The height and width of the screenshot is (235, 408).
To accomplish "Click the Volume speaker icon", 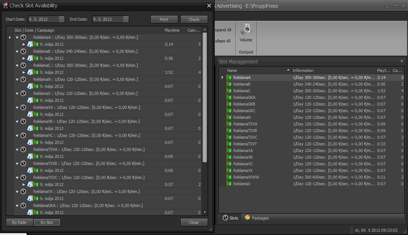I will pyautogui.click(x=246, y=29).
